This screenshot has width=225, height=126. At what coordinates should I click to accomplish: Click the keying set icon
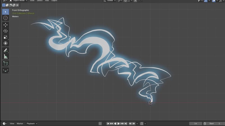(x=142, y=123)
